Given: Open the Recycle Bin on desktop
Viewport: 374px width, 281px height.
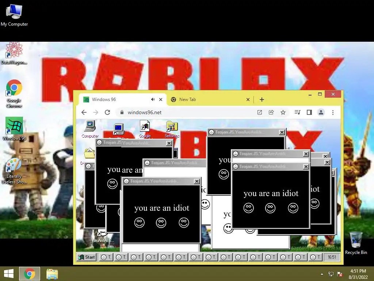Looking at the screenshot, I should pyautogui.click(x=356, y=243).
